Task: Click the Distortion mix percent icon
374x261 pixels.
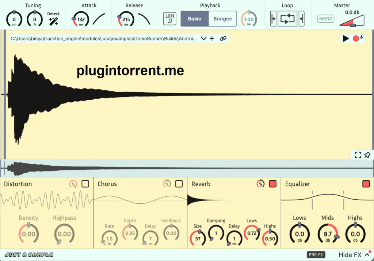Action: tap(73, 184)
